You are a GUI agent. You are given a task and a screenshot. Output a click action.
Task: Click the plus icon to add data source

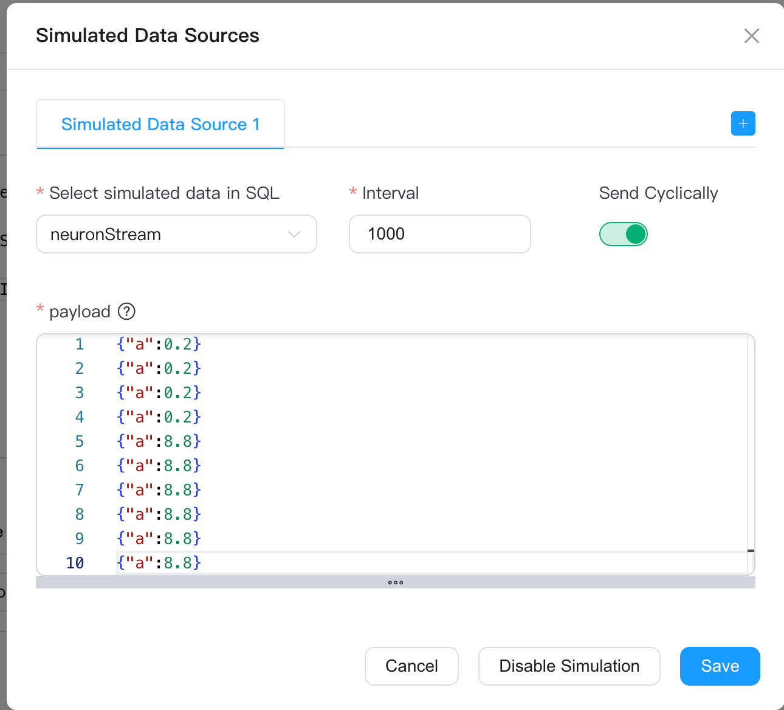pos(743,123)
